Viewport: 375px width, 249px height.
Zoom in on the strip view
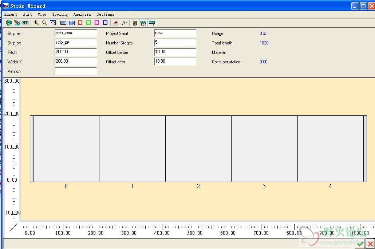pyautogui.click(x=36, y=23)
